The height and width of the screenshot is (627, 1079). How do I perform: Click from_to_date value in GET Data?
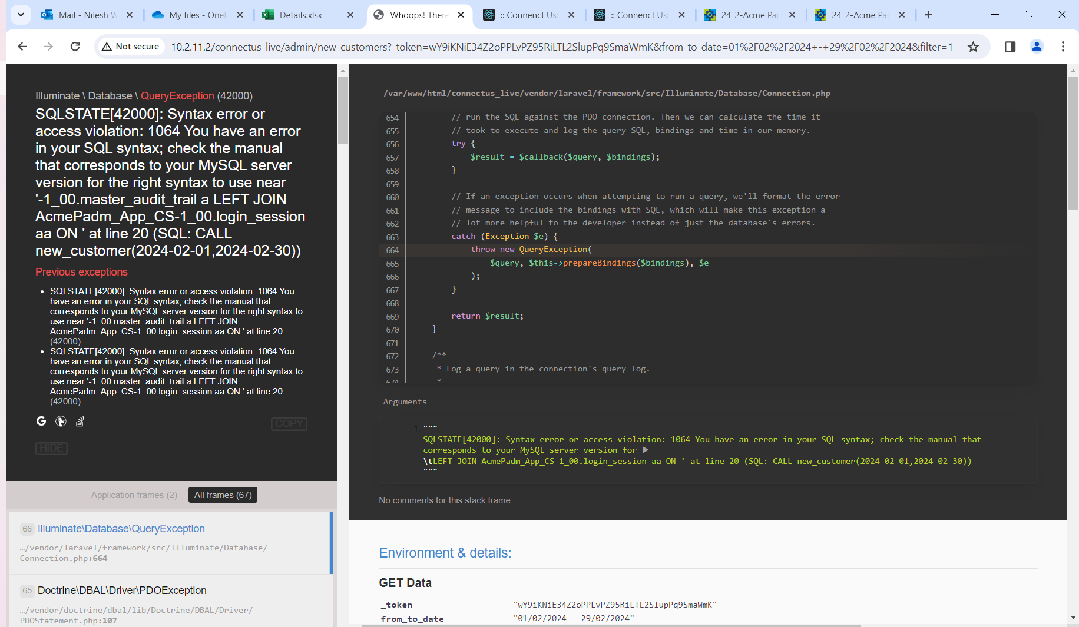574,618
